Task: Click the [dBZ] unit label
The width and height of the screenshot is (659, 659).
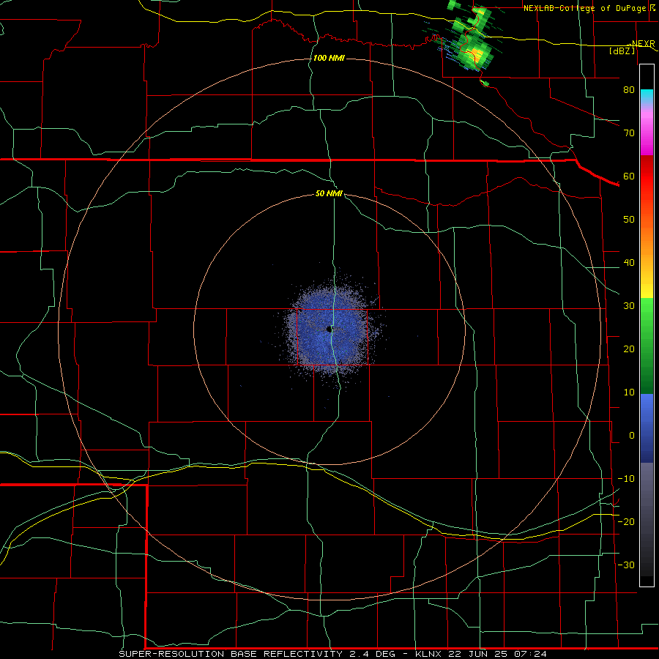Action: (622, 51)
